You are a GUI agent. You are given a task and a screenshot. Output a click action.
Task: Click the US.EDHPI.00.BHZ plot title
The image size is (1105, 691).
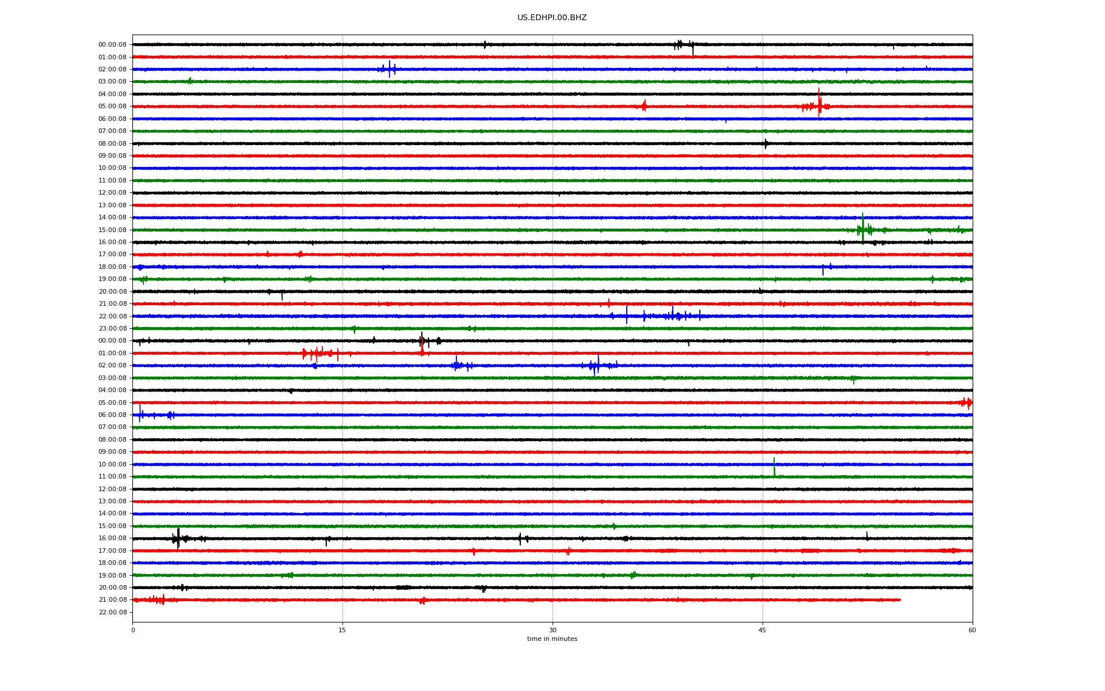(551, 18)
